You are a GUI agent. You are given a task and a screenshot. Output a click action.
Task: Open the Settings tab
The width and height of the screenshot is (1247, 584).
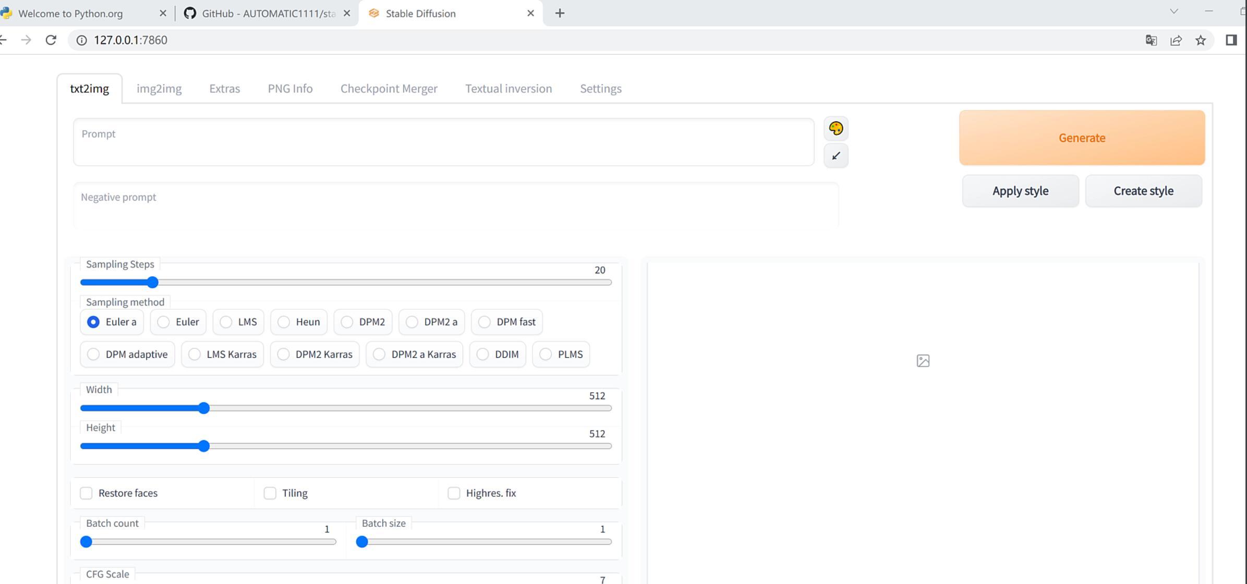pos(600,89)
